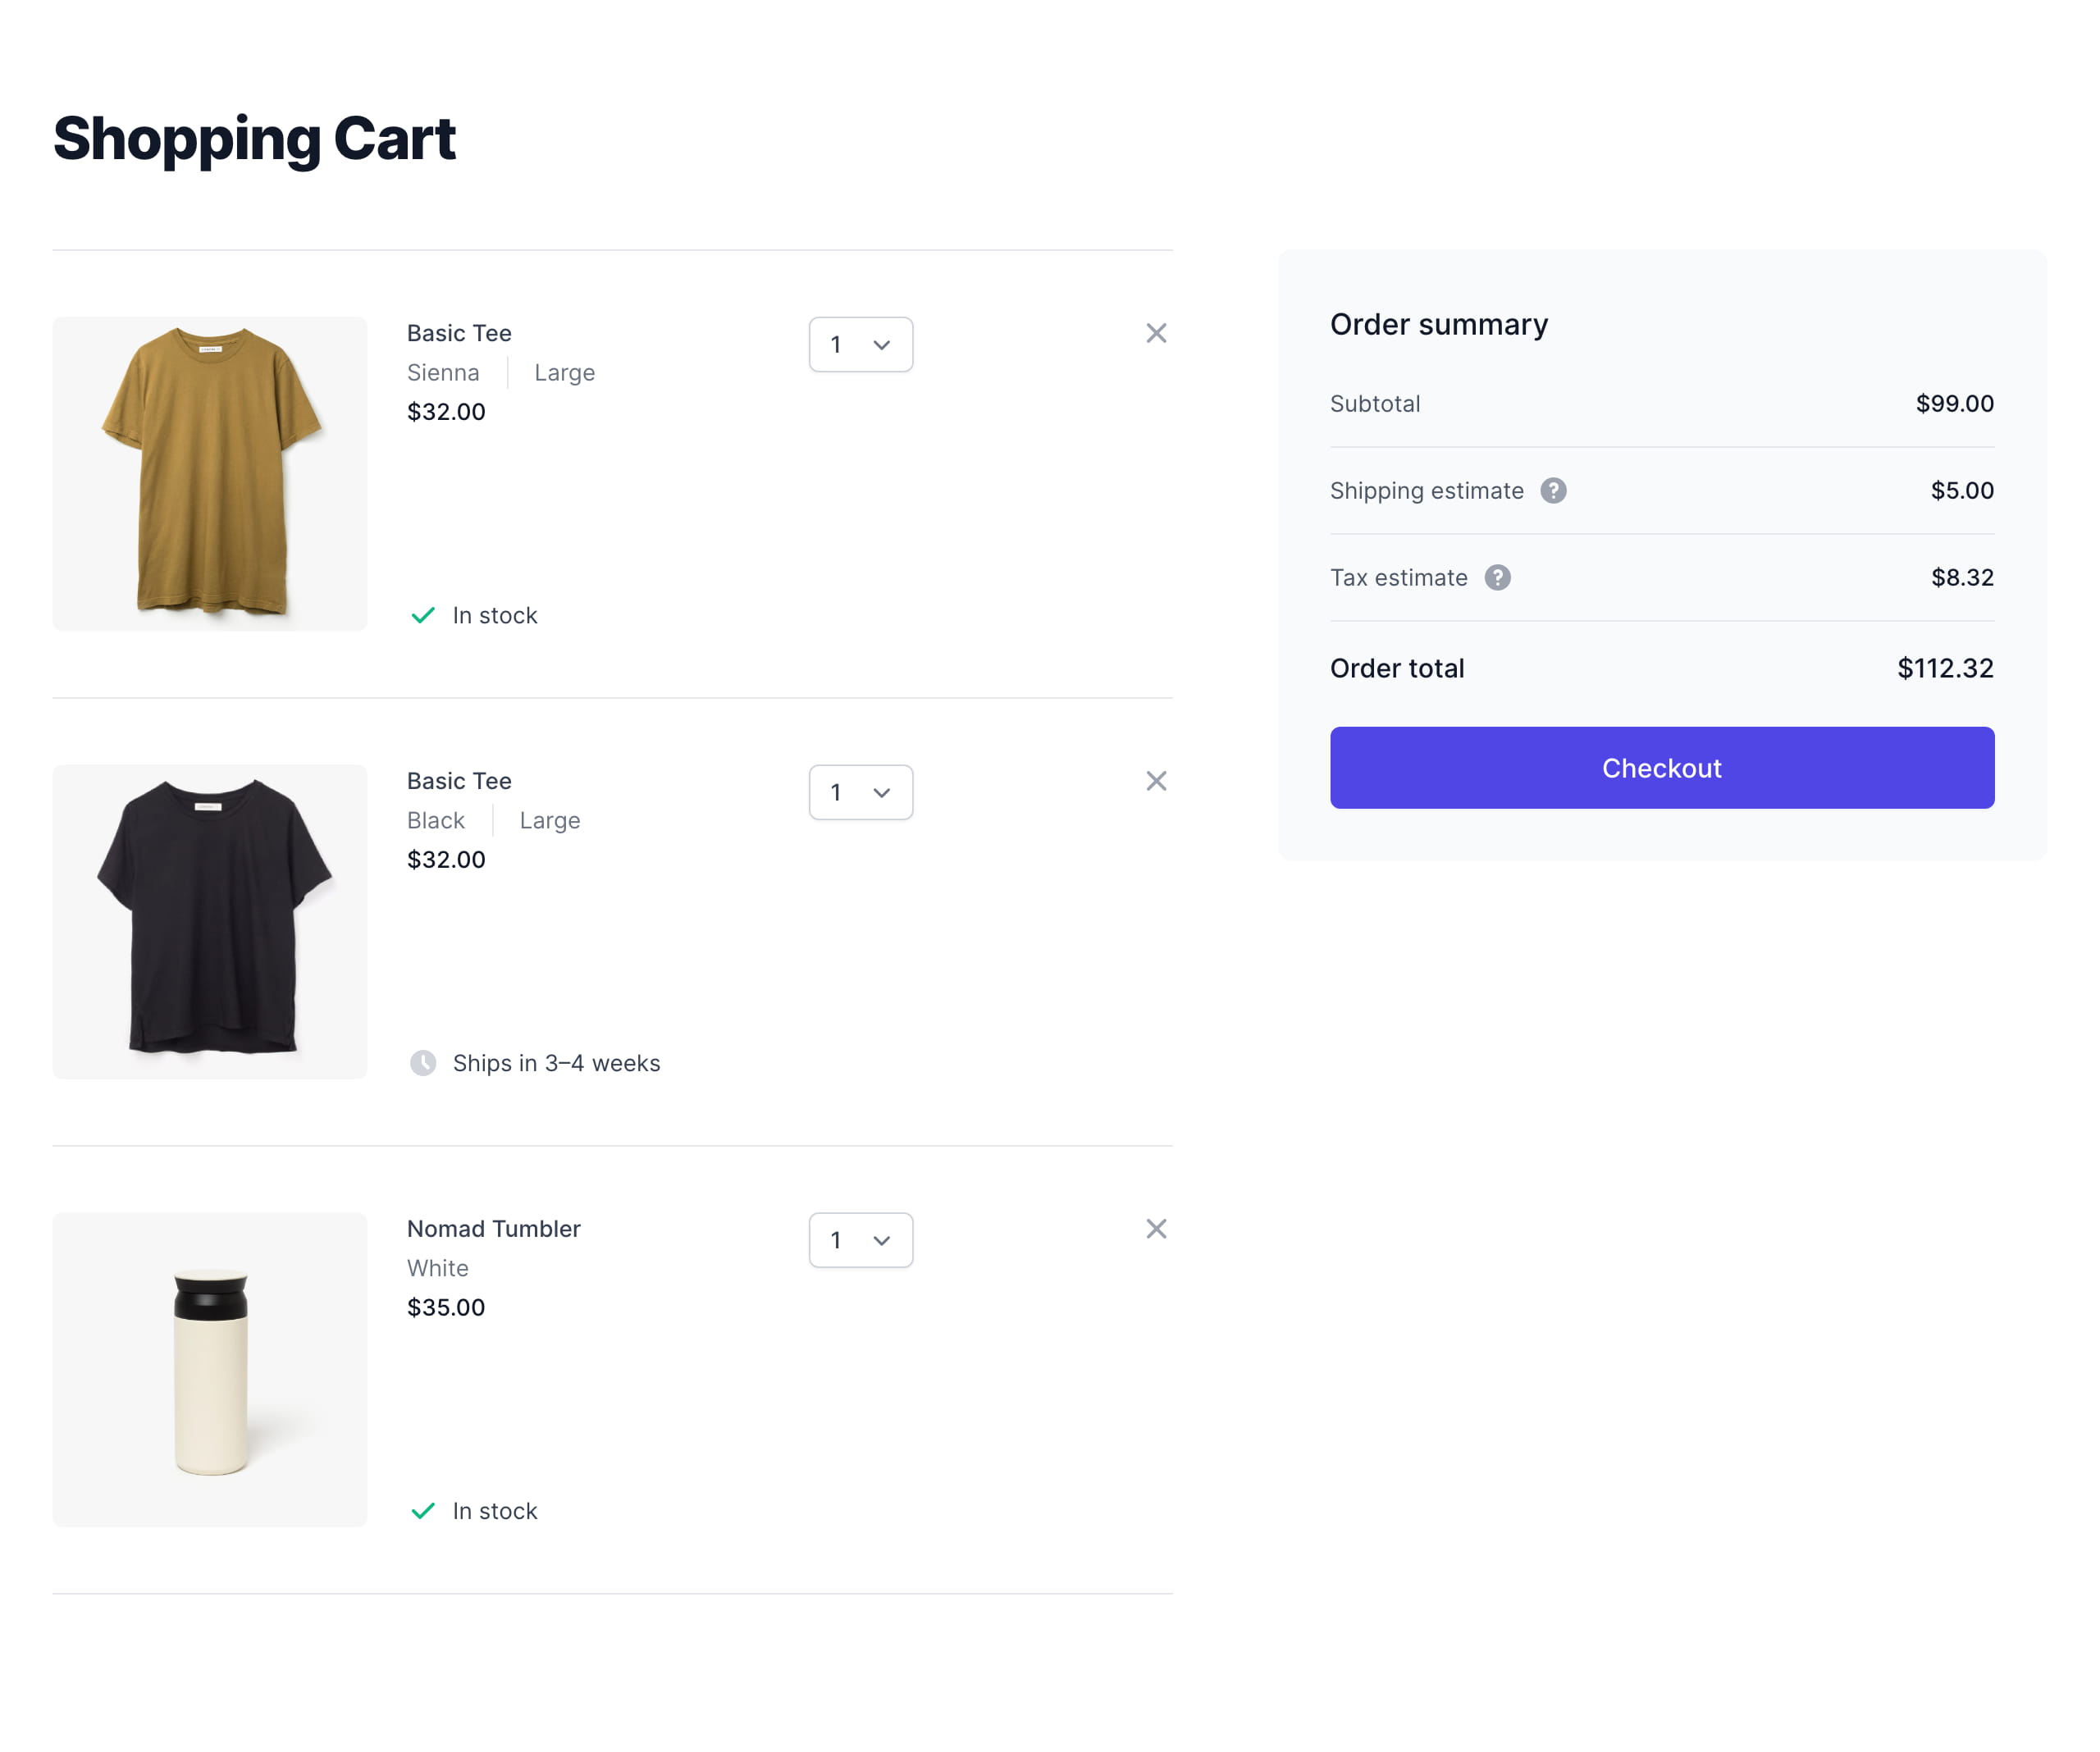Click the white tumbler product image
The width and height of the screenshot is (2100, 1752).
(210, 1370)
